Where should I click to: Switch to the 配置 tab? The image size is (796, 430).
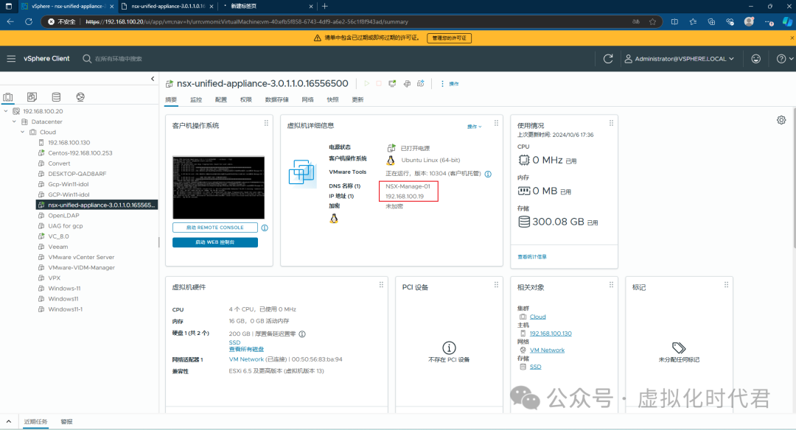point(221,100)
